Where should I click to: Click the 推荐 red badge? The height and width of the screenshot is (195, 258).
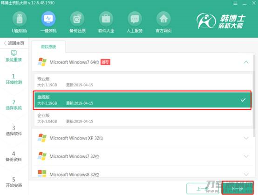pyautogui.click(x=105, y=62)
